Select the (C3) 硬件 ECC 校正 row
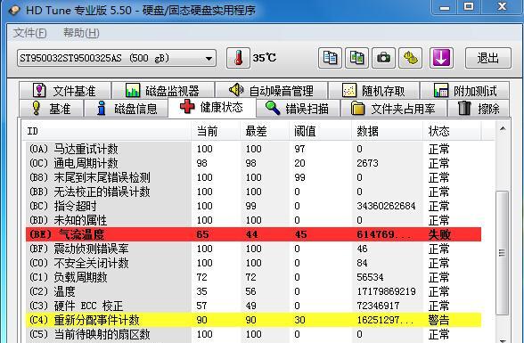The height and width of the screenshot is (343, 524). point(254,306)
